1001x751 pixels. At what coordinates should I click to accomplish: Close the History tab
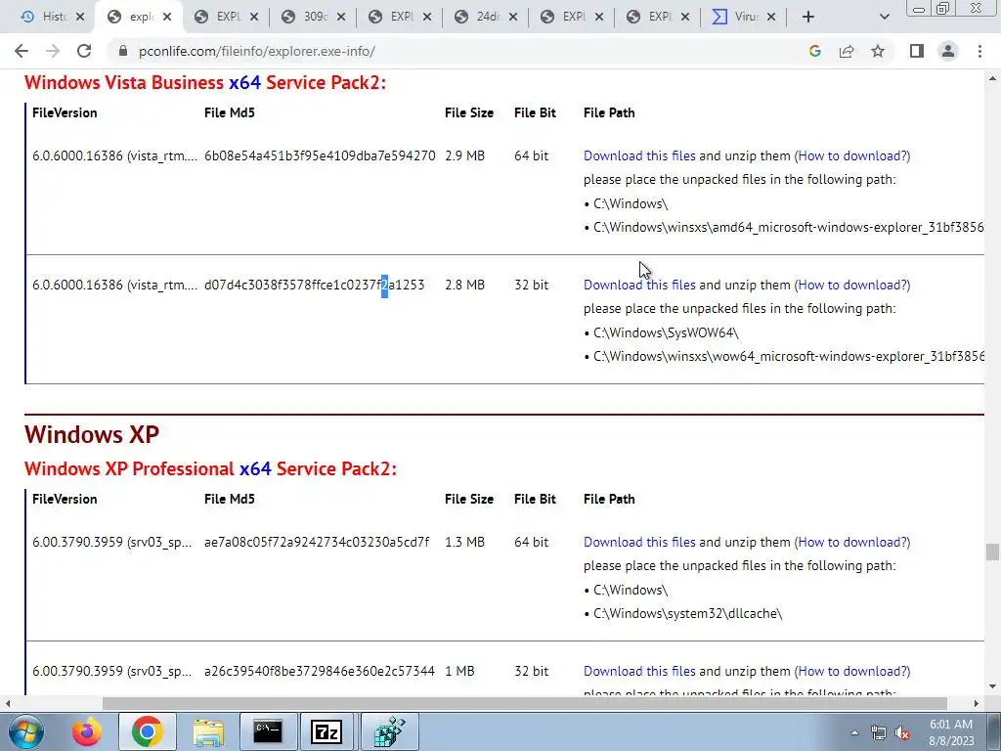80,18
